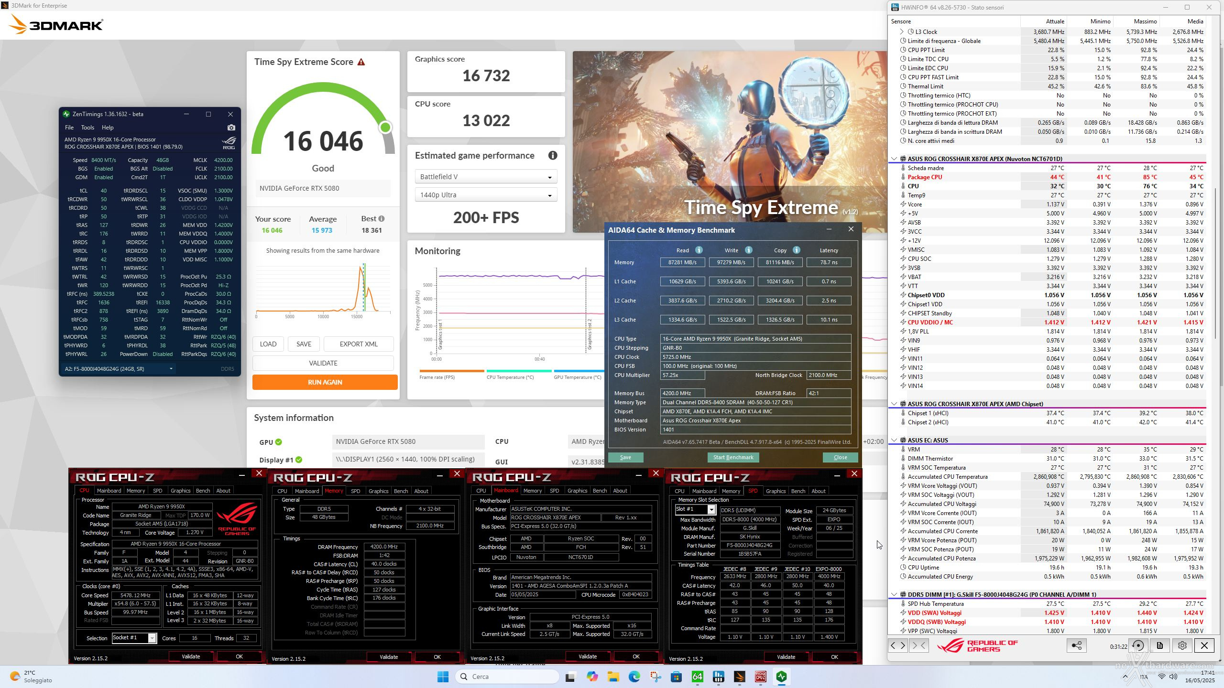Click the green Display #1 check icon
This screenshot has width=1224, height=688.
click(299, 460)
